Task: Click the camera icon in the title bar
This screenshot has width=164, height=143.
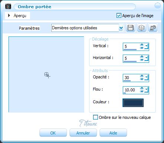Action: (x=8, y=6)
